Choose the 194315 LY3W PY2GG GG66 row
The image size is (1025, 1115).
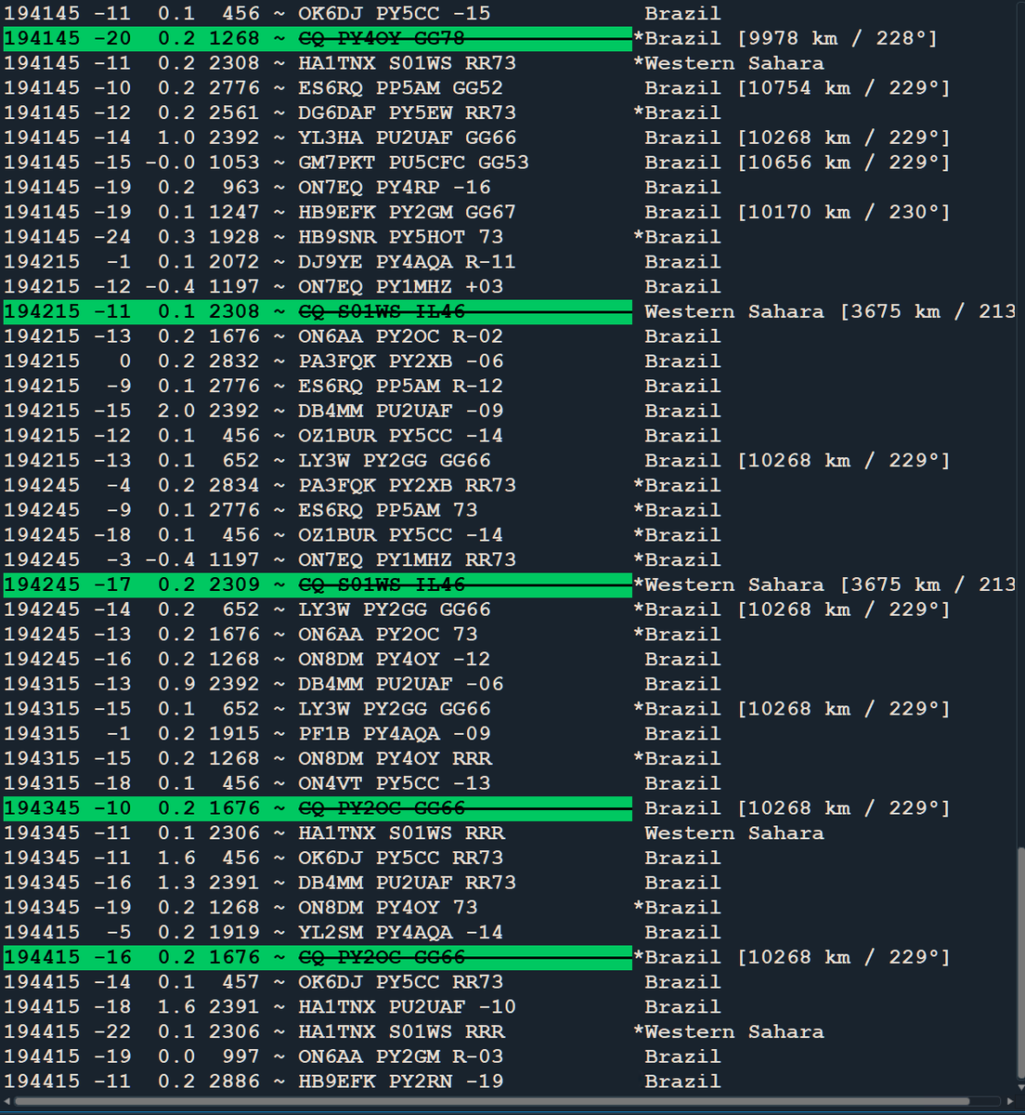tap(509, 709)
